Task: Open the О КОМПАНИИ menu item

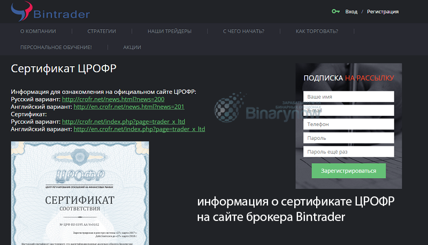Action: point(38,31)
